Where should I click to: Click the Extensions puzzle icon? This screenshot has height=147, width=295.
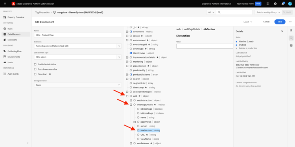pos(5,40)
